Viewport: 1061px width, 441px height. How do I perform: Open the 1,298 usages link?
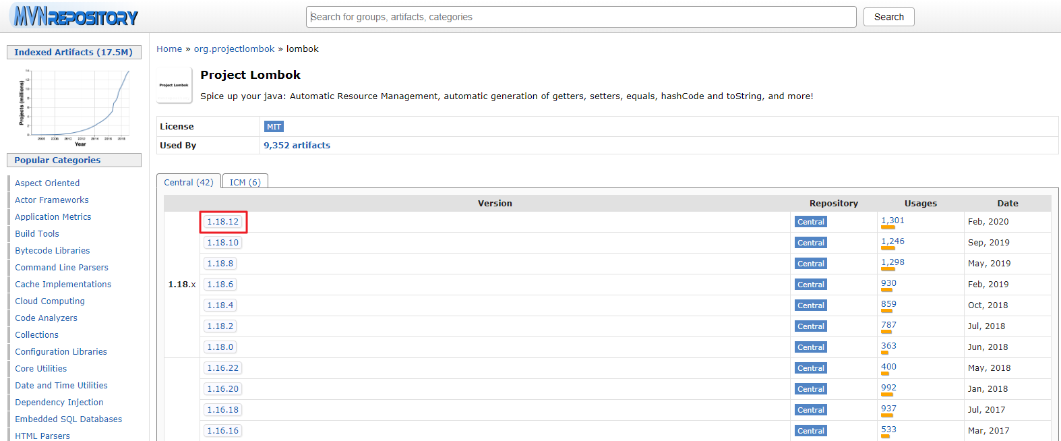(x=892, y=262)
